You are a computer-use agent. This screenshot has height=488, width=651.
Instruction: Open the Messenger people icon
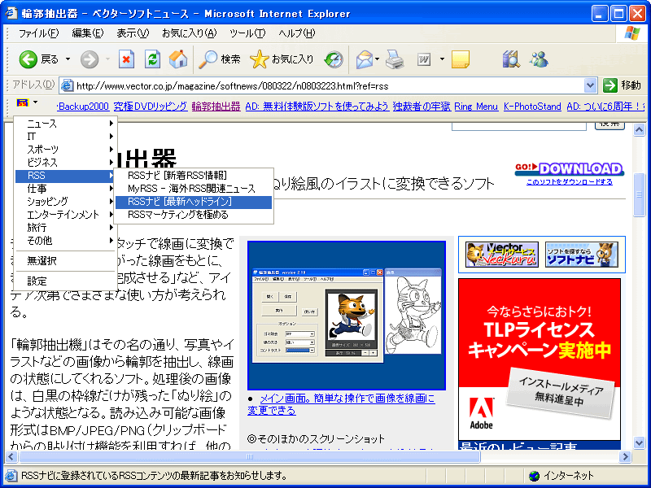click(x=539, y=59)
